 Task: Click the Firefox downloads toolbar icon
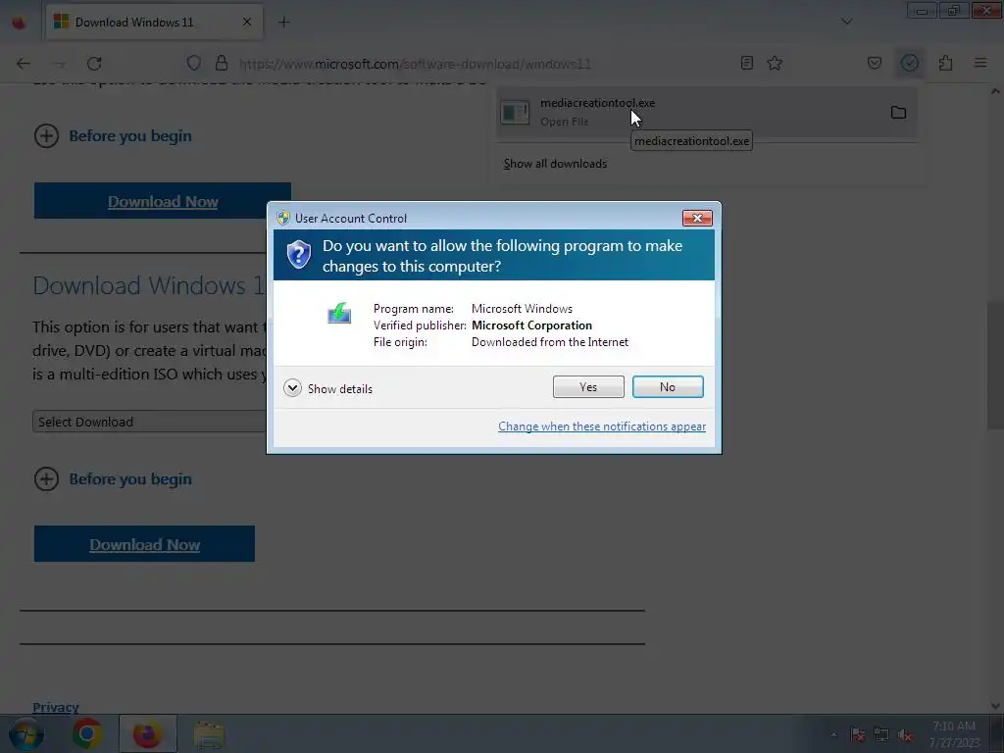(x=909, y=63)
